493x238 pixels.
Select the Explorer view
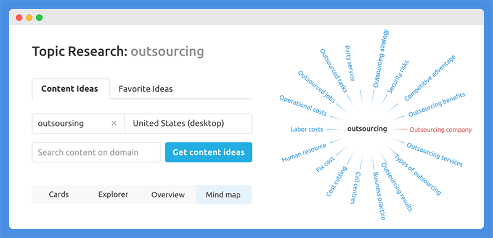tap(113, 195)
